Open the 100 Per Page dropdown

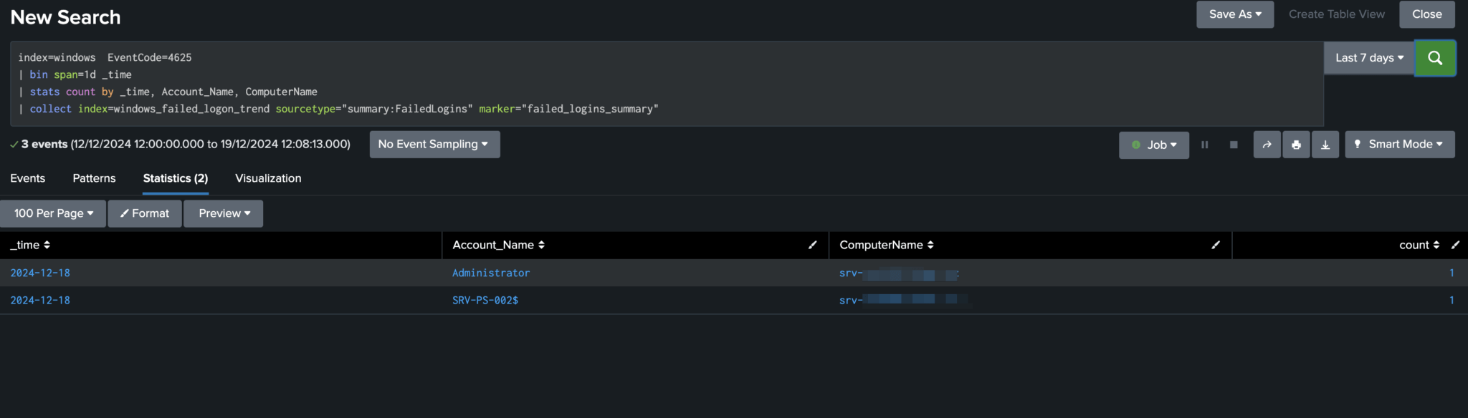pos(53,213)
